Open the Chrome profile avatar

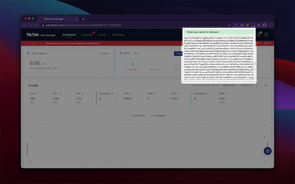[x=265, y=25]
